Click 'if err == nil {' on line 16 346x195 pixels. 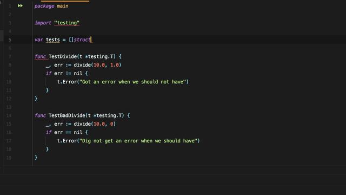66,132
